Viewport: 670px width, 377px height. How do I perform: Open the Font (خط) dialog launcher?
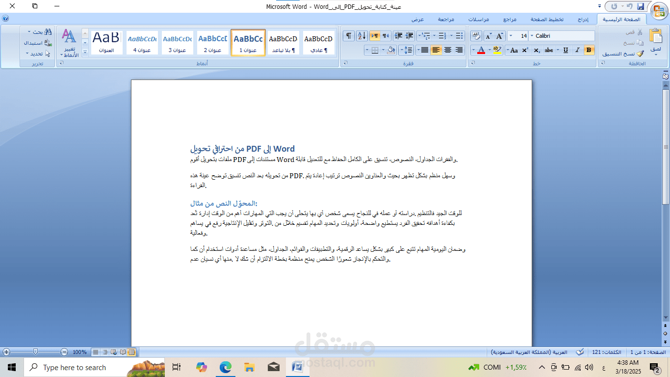pos(472,63)
